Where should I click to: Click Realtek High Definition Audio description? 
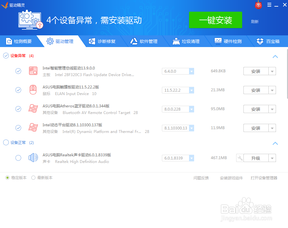[82, 161]
